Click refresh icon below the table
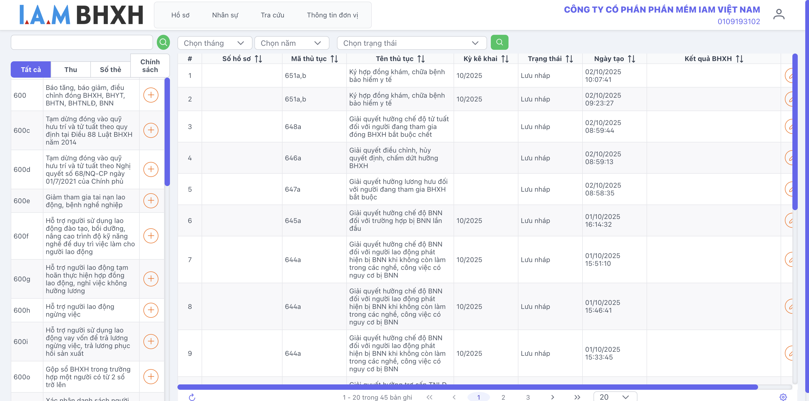This screenshot has width=809, height=401. [x=192, y=397]
